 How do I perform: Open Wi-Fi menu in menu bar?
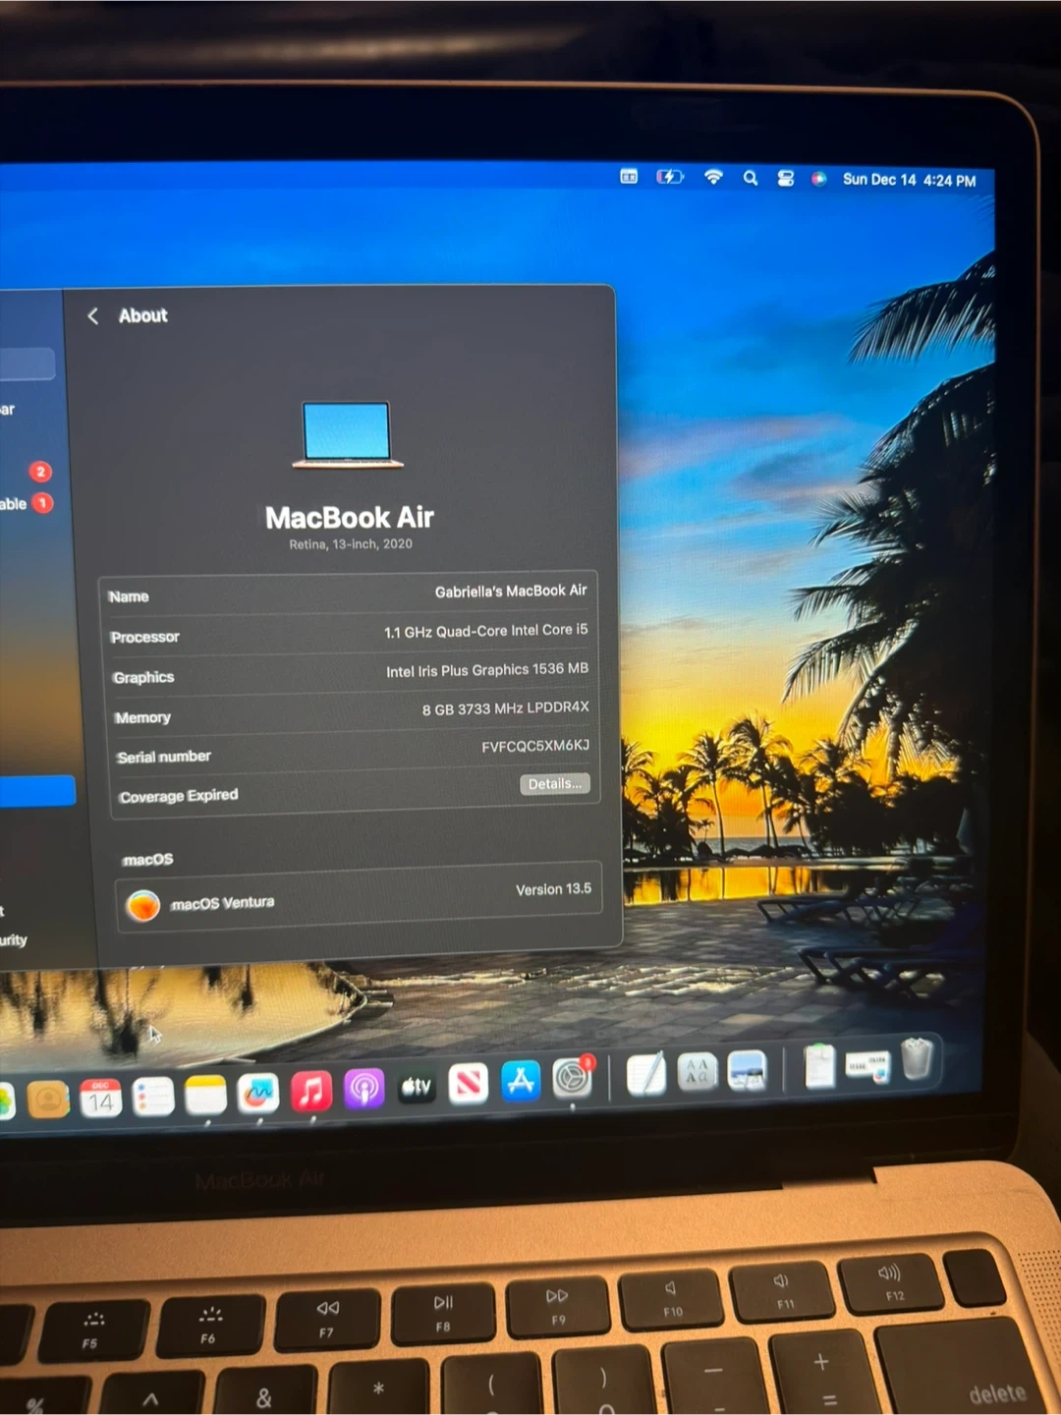(713, 177)
